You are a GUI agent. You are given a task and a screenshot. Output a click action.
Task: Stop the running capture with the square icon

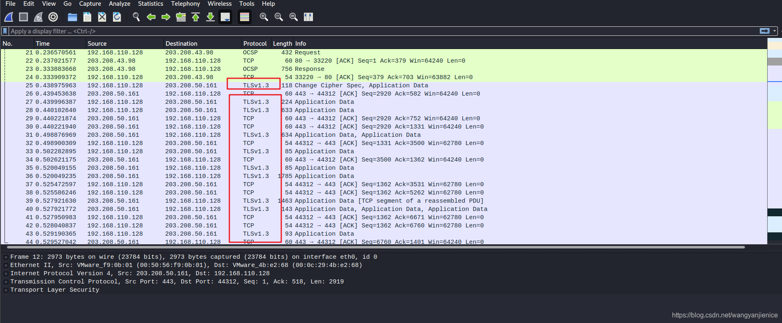click(x=23, y=17)
